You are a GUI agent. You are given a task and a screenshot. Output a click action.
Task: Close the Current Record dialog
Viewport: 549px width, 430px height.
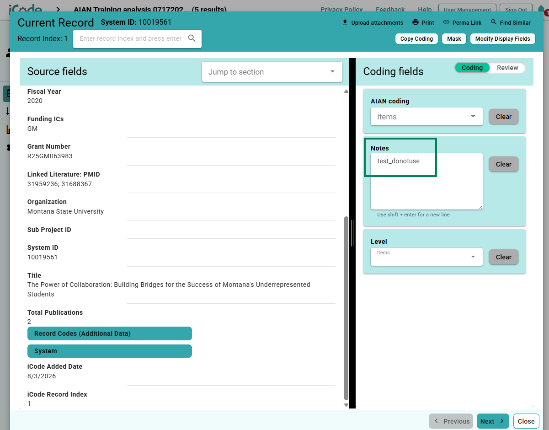[x=526, y=421]
